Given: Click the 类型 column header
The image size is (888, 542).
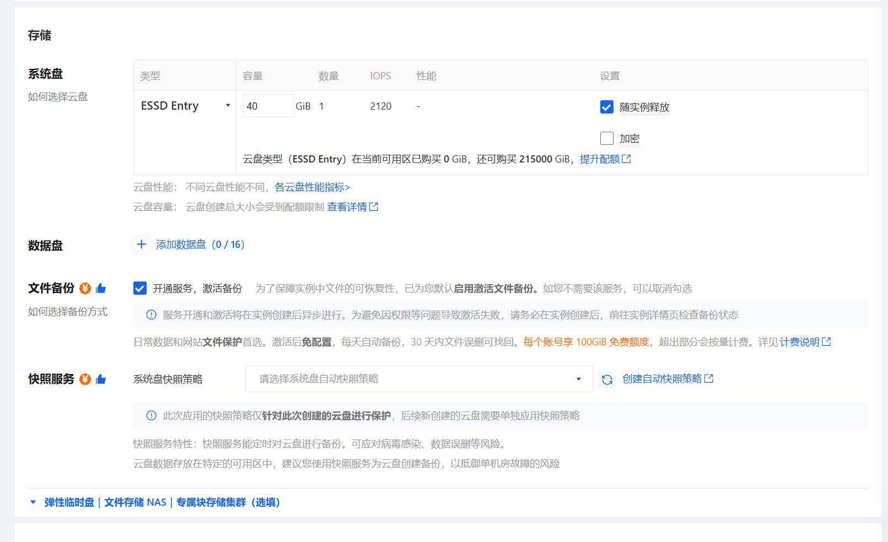Looking at the screenshot, I should 150,76.
